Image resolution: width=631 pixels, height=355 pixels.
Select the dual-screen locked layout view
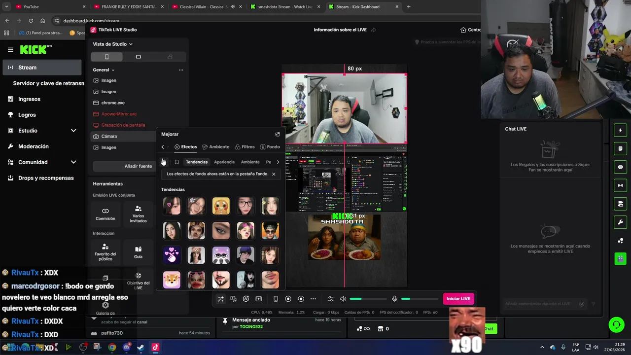point(170,57)
